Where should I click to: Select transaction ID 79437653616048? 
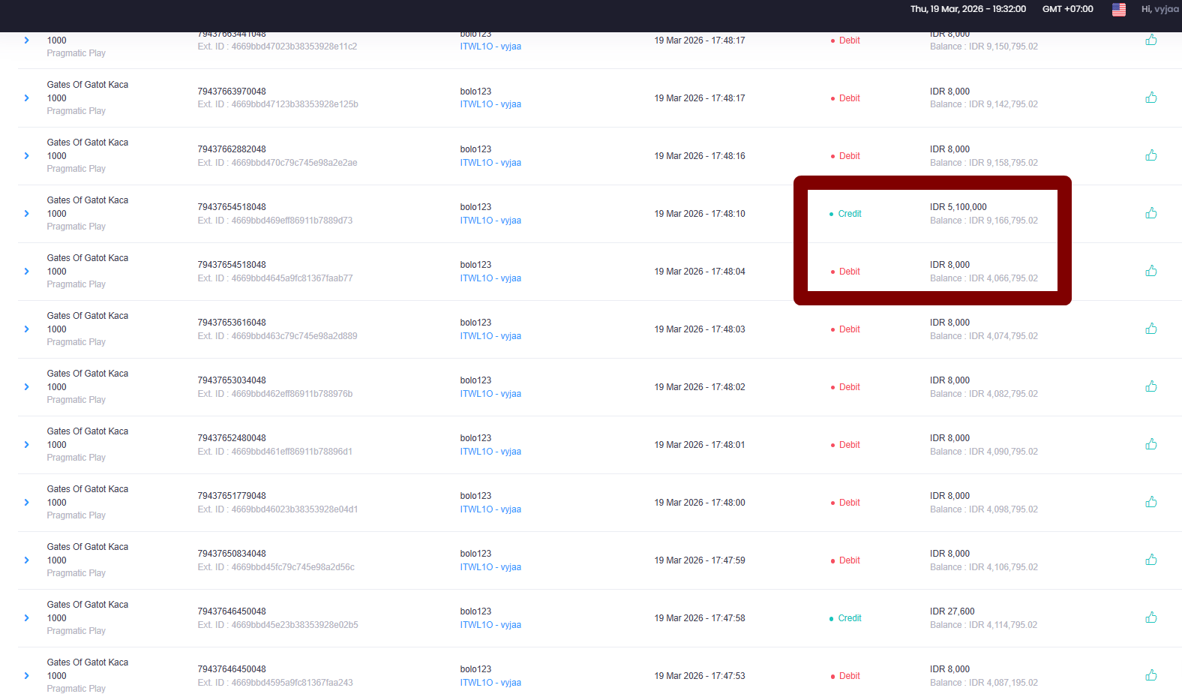coord(232,323)
